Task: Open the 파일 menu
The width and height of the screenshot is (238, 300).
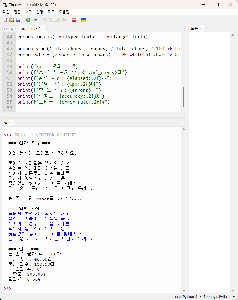Action: [6, 12]
